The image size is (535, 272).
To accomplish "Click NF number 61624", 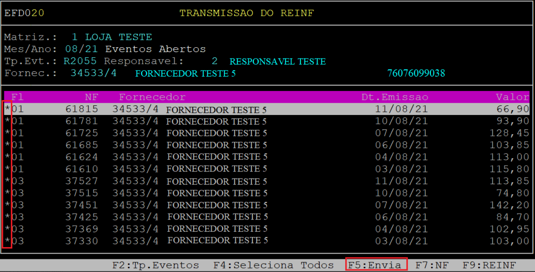I will click(82, 157).
